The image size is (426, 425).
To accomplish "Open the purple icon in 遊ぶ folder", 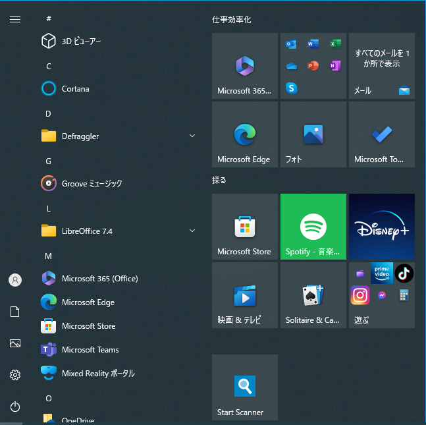I will (360, 273).
